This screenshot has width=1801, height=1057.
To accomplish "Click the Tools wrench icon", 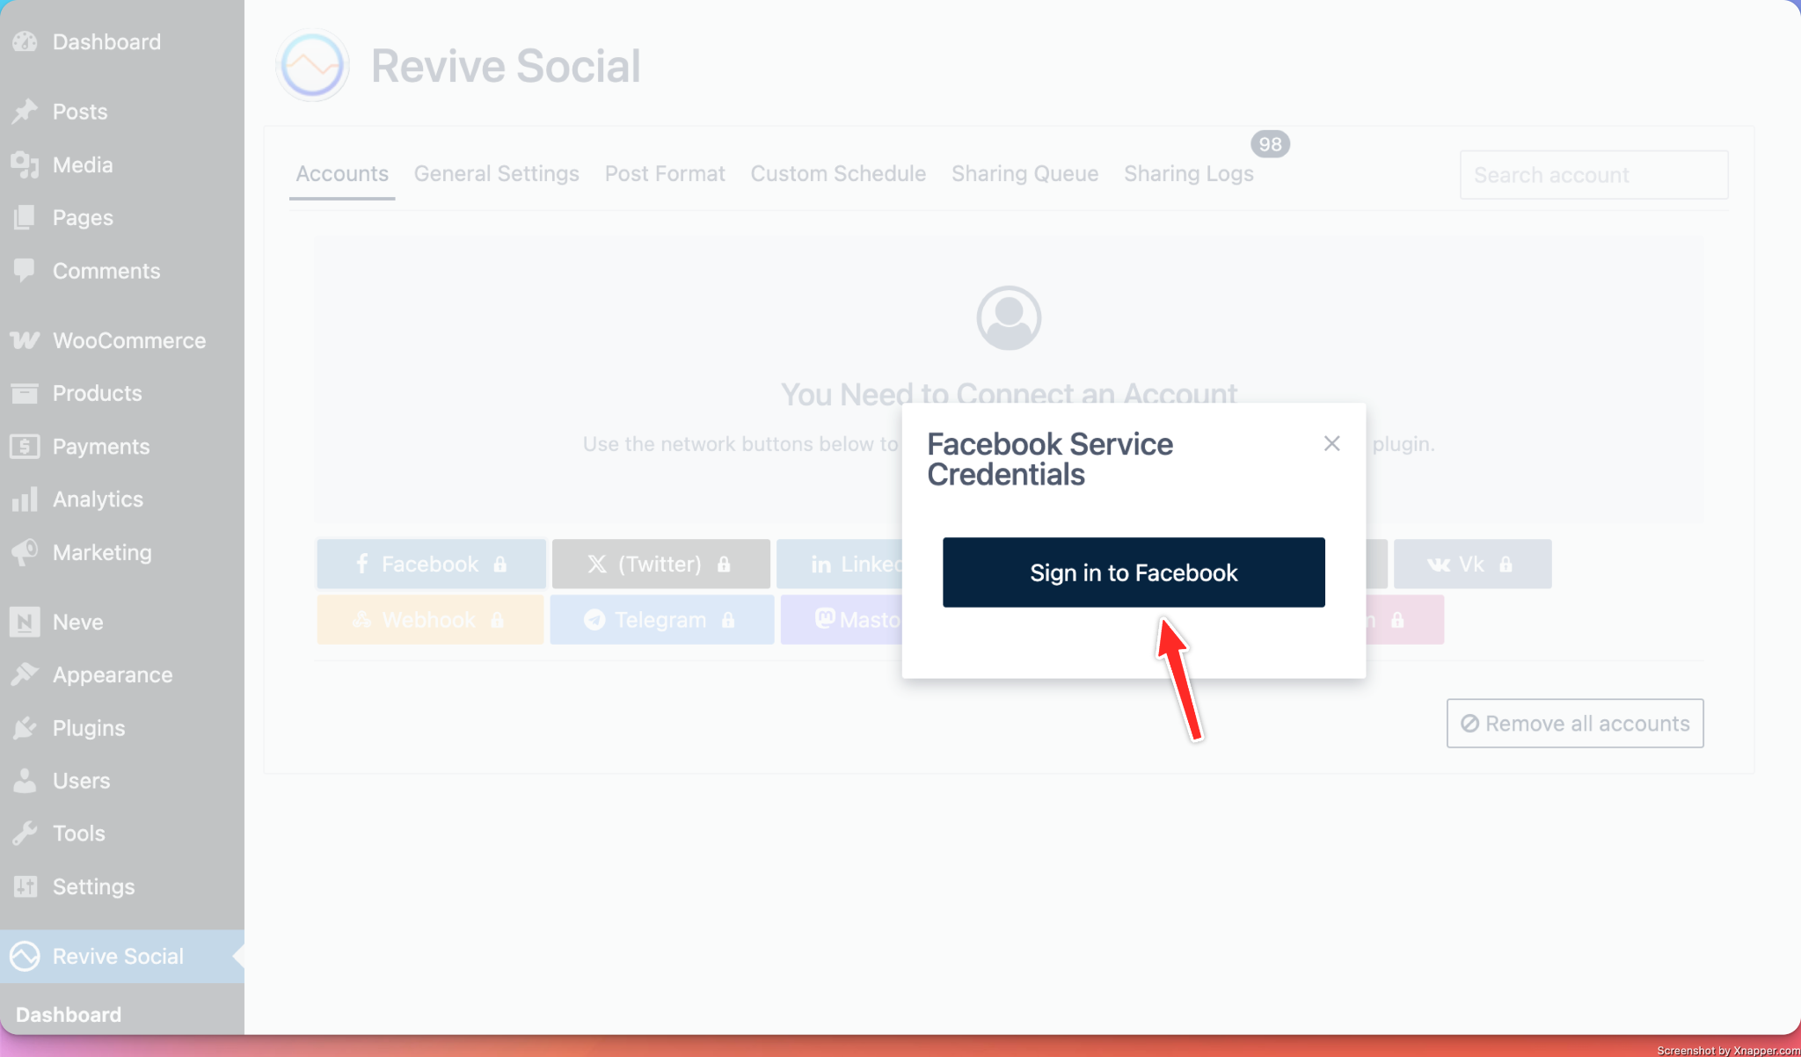I will 25,833.
